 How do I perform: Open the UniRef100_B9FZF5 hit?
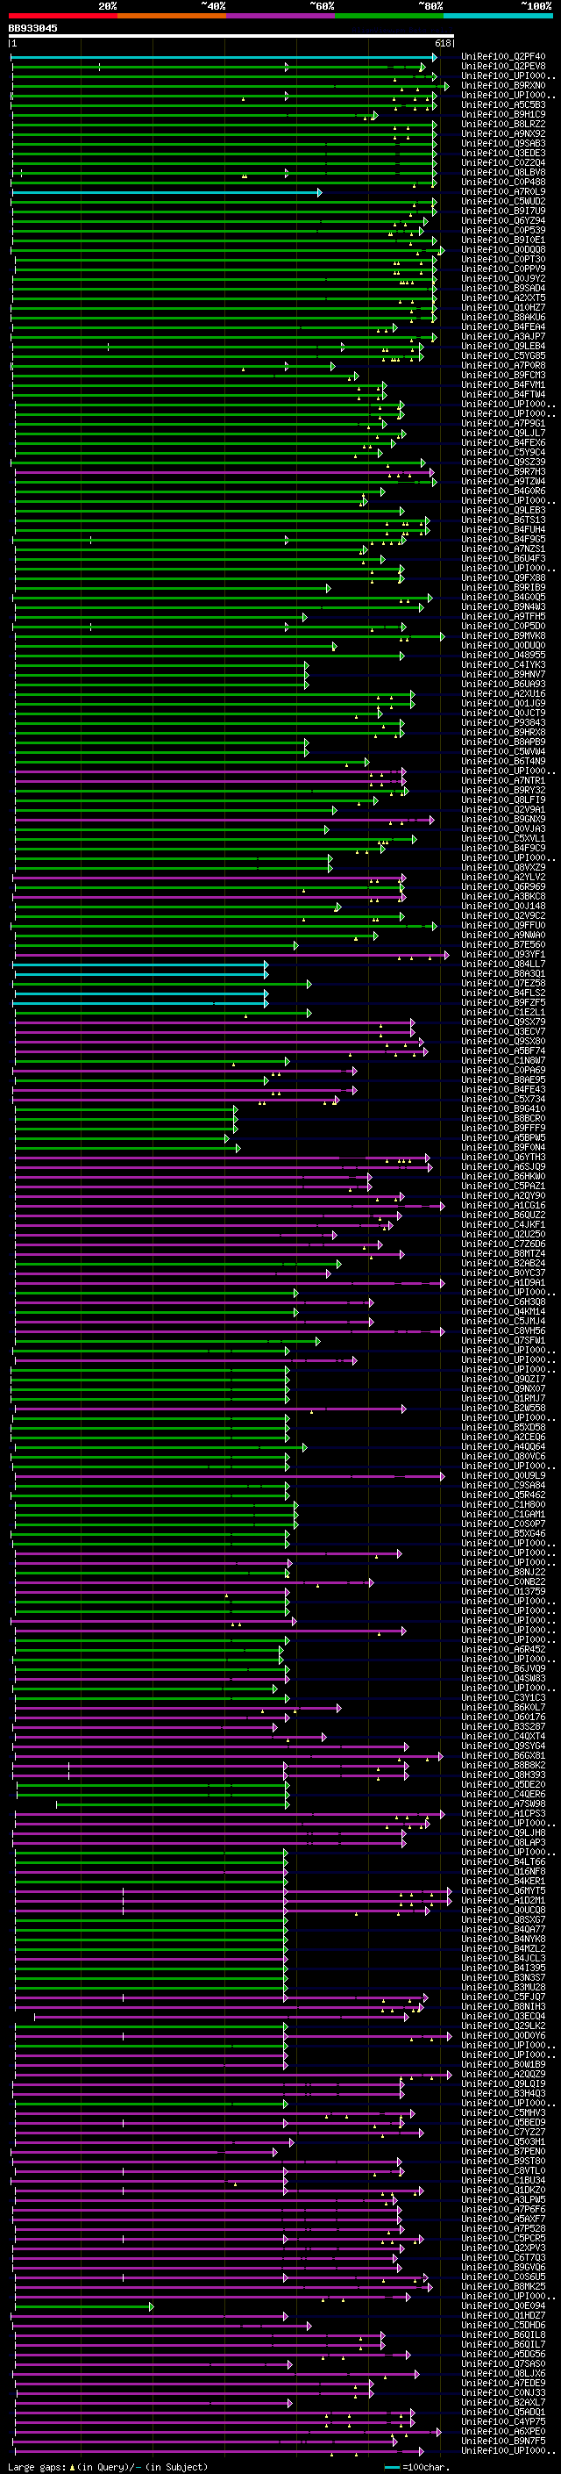(503, 1001)
